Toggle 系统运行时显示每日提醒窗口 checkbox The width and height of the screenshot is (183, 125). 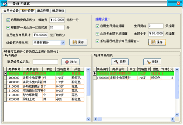pos(97,41)
